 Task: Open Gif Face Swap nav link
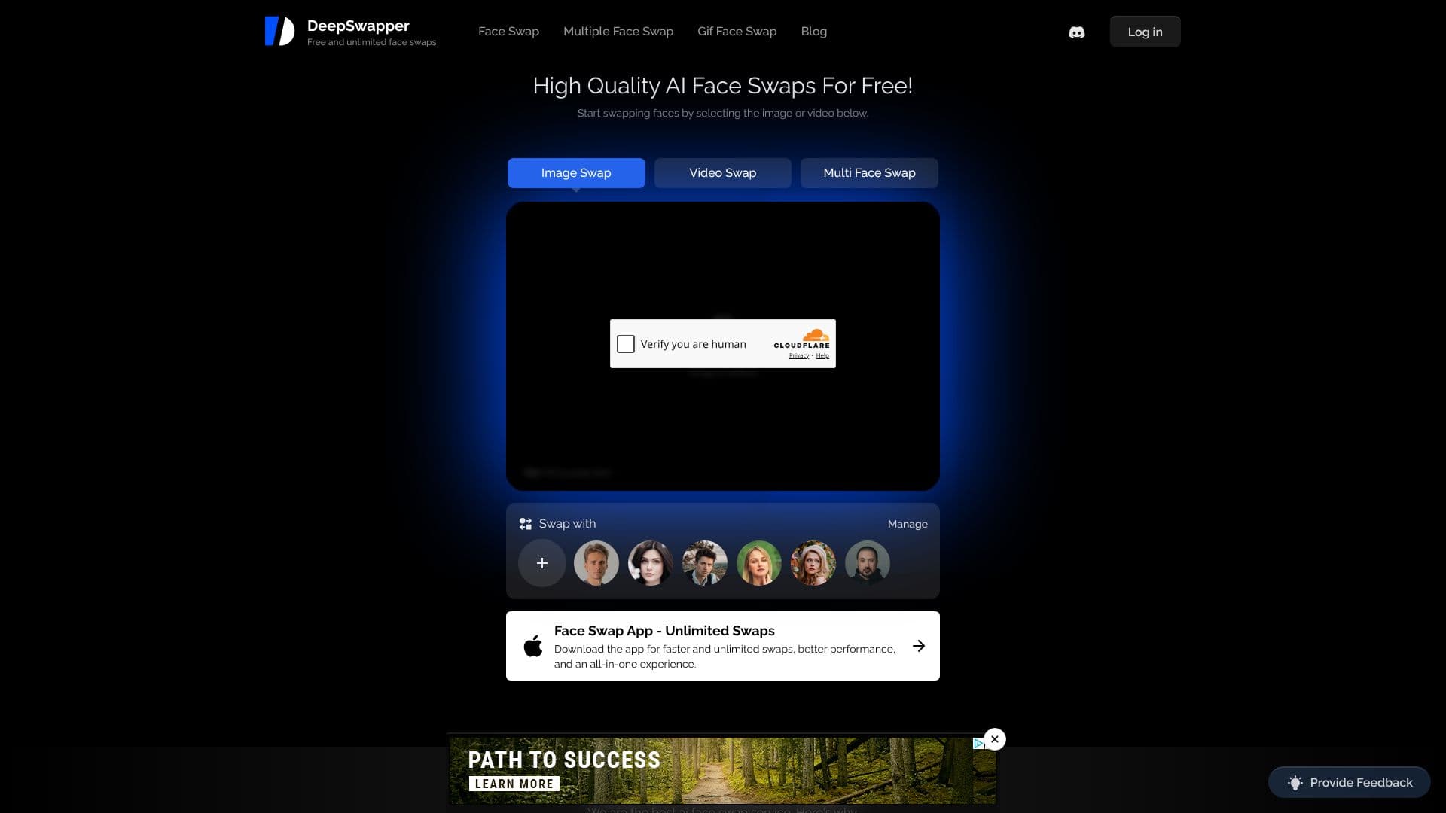[737, 32]
